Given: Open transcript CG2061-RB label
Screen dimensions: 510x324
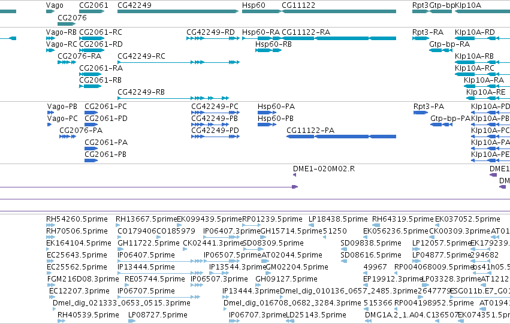Looking at the screenshot, I should 101,80.
